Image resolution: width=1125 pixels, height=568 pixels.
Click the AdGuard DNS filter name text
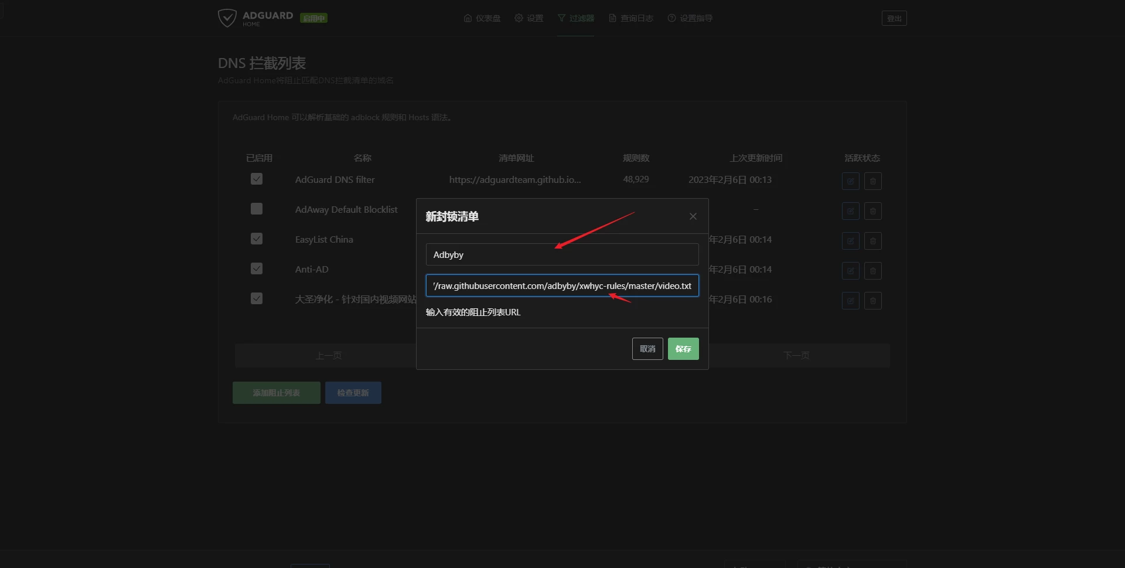coord(335,179)
